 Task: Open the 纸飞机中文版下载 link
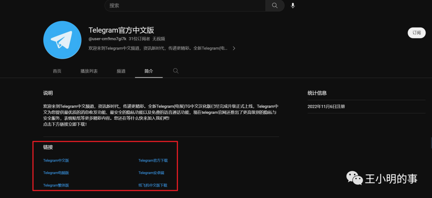coord(153,185)
